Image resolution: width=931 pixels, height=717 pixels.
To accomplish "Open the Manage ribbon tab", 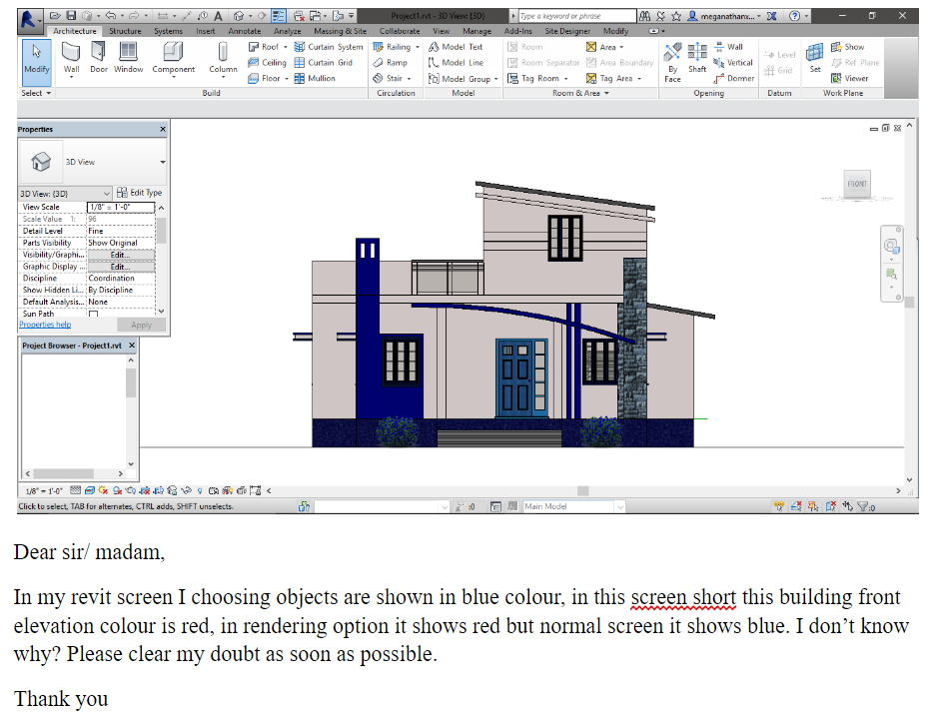I will [x=476, y=31].
